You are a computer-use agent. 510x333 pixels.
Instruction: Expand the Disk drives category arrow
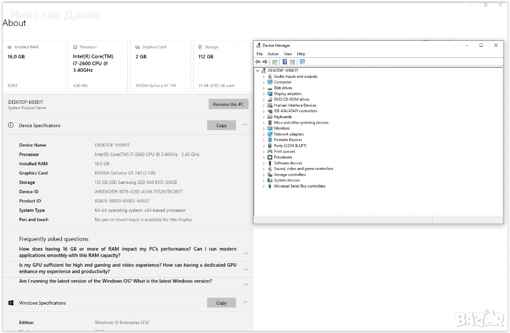pos(264,88)
